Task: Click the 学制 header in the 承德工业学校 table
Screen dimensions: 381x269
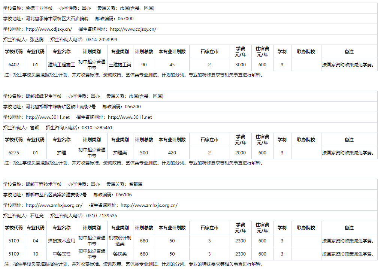Action: click(x=282, y=52)
